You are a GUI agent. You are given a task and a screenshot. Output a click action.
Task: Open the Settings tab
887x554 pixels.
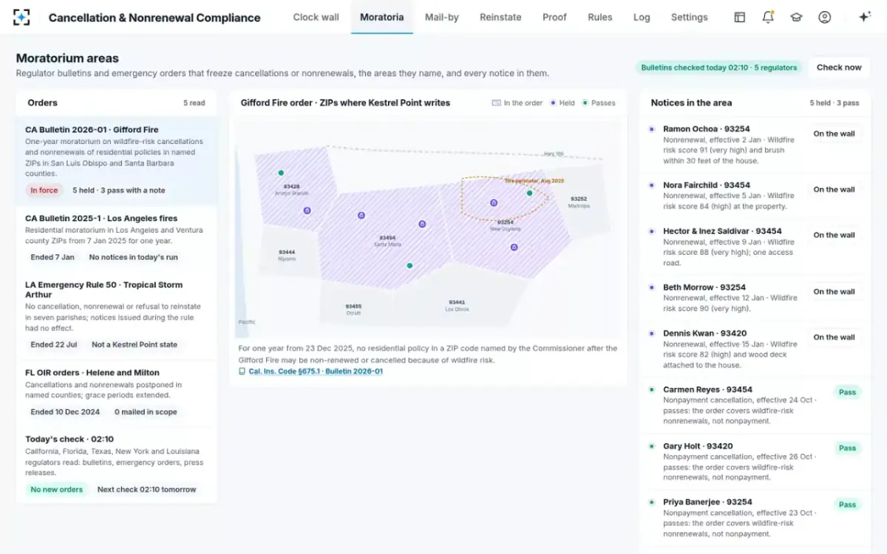pyautogui.click(x=690, y=17)
